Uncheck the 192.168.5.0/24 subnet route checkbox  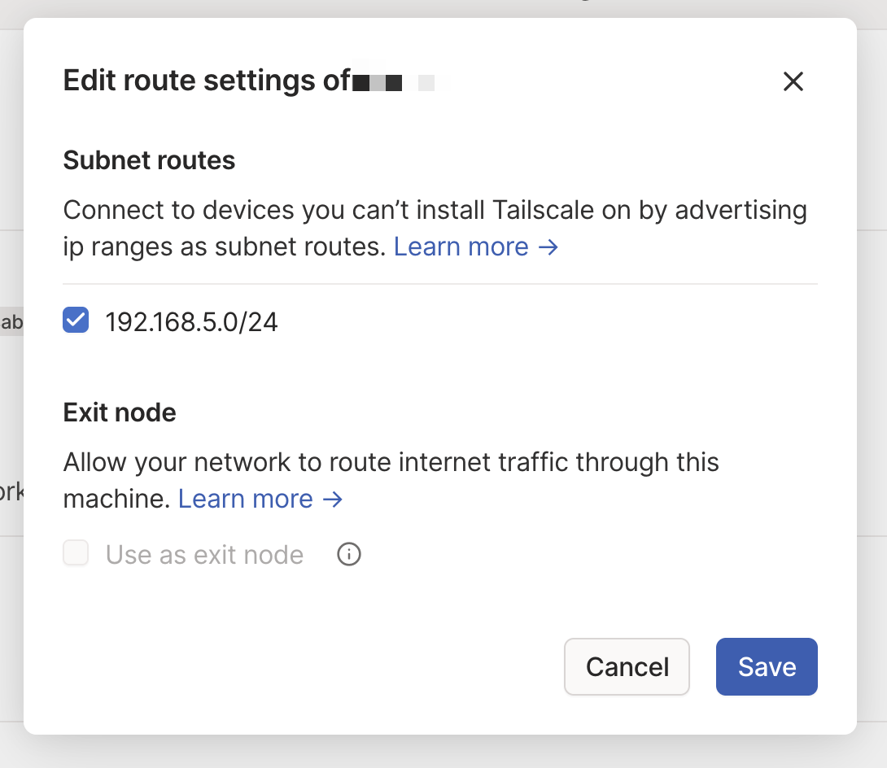[x=76, y=321]
